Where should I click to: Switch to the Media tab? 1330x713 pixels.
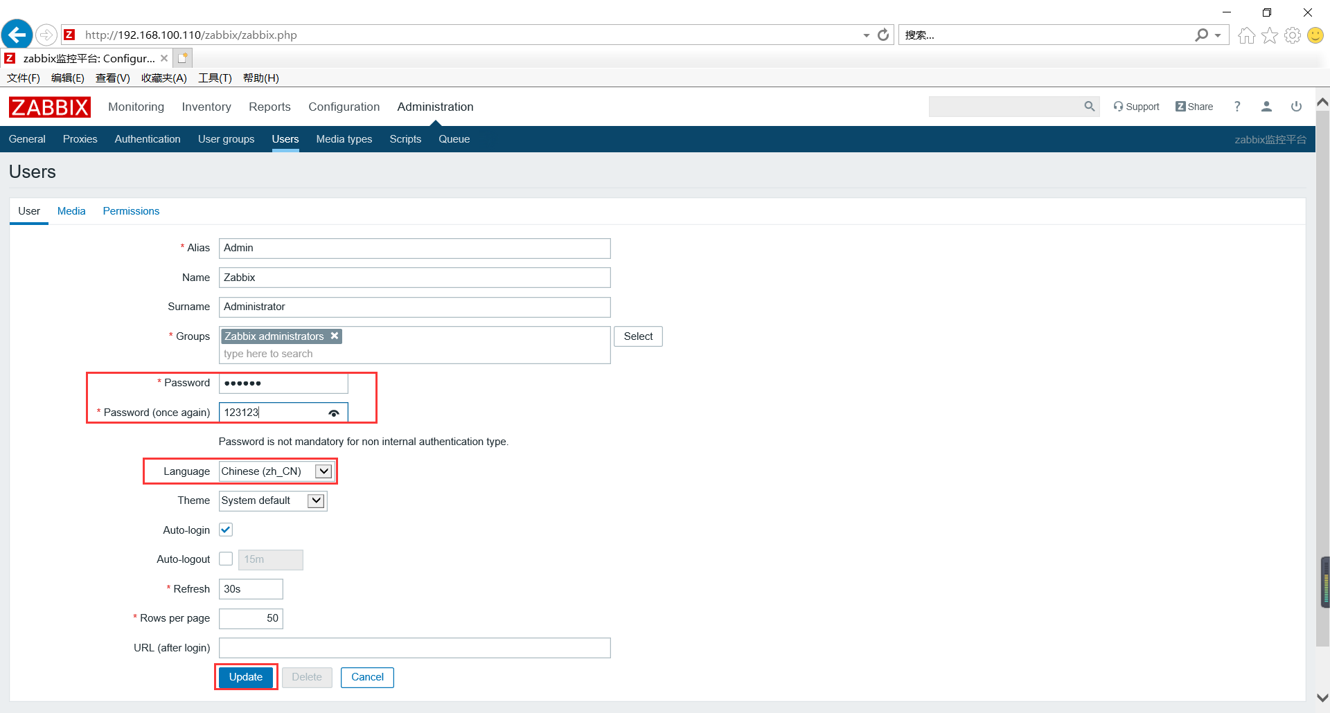click(71, 211)
